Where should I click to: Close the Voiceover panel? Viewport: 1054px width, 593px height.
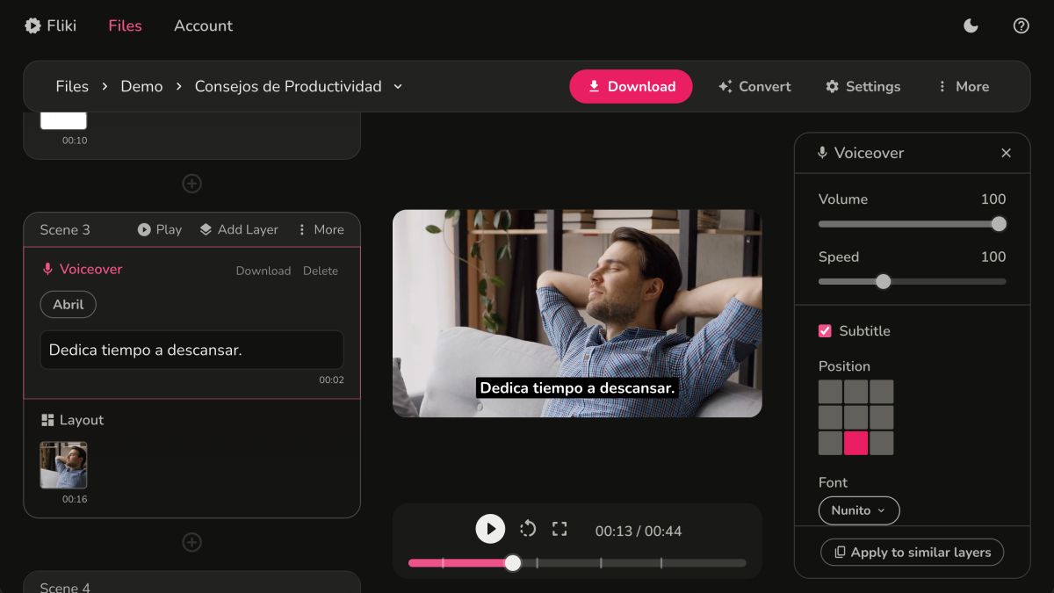1006,153
